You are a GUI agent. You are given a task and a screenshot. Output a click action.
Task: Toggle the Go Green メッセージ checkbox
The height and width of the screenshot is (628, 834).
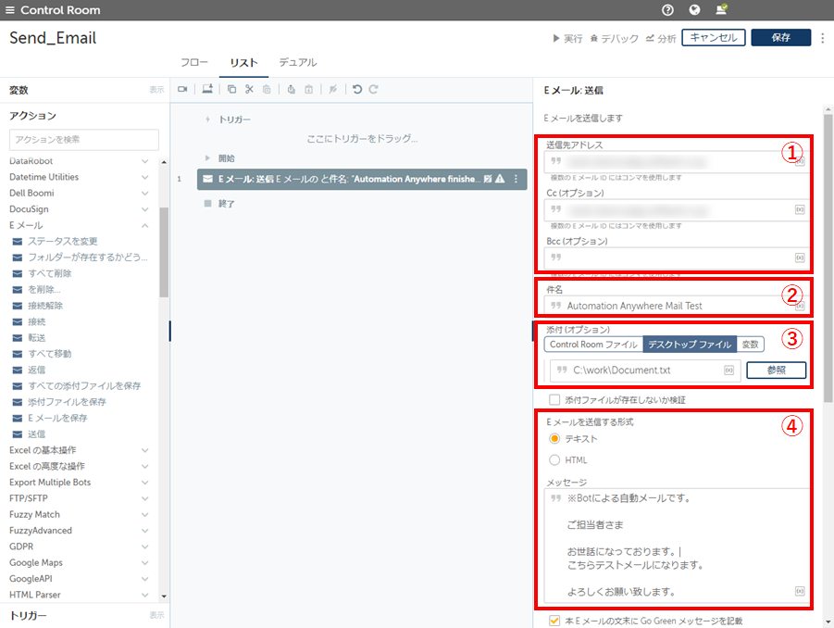click(x=554, y=621)
